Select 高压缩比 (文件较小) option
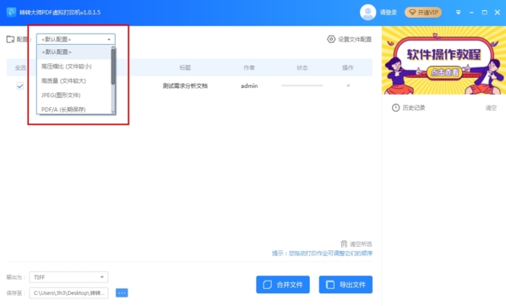The height and width of the screenshot is (306, 506). (73, 66)
